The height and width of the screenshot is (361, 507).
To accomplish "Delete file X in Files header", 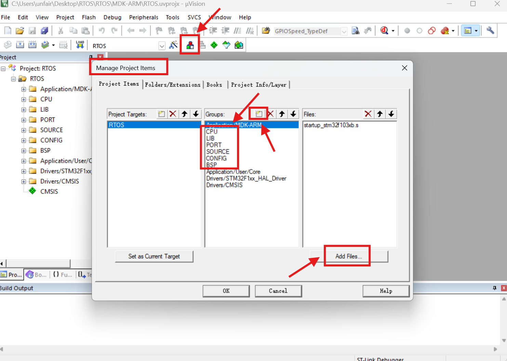I will click(x=368, y=114).
